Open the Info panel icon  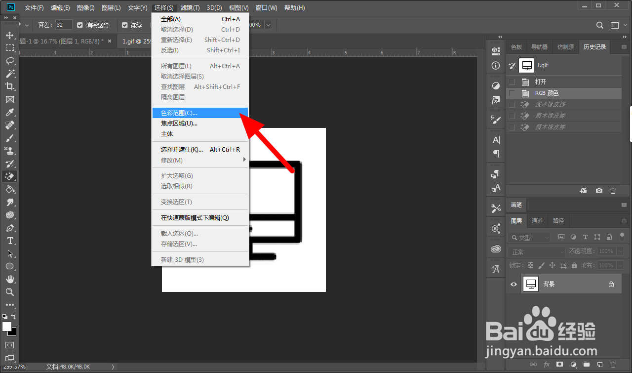coord(496,65)
